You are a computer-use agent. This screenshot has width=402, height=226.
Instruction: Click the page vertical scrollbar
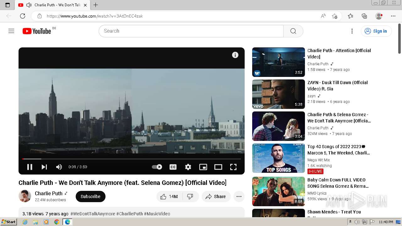click(x=399, y=38)
